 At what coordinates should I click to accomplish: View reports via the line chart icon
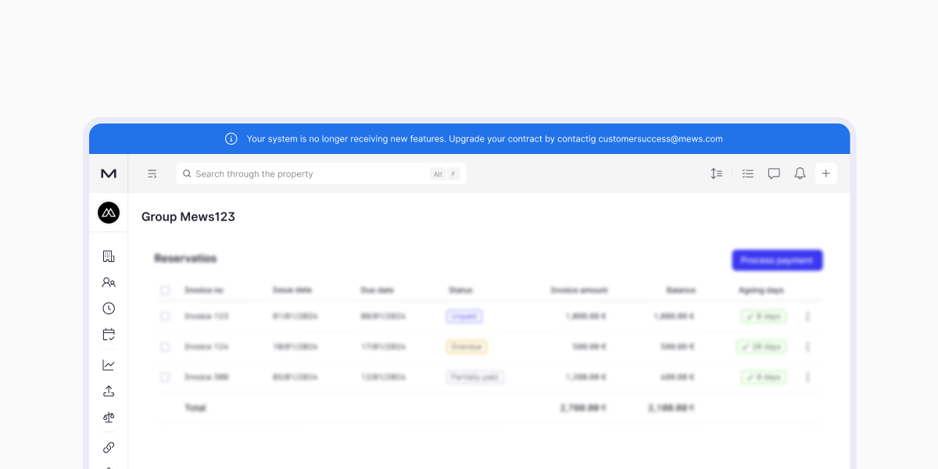pos(108,364)
